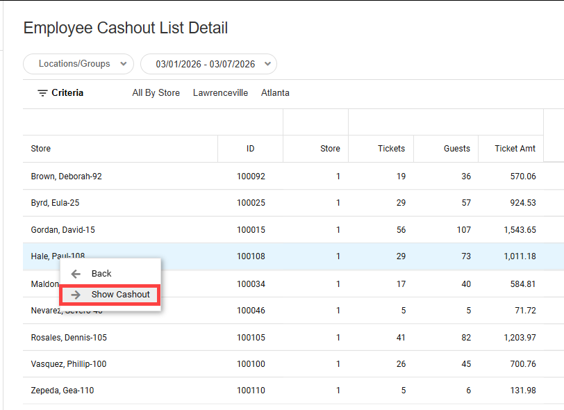Sort by the ID column header

click(250, 149)
